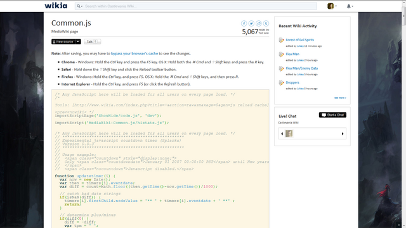Click the scrollbar up arrow
The height and width of the screenshot is (228, 406).
(x=403, y=3)
